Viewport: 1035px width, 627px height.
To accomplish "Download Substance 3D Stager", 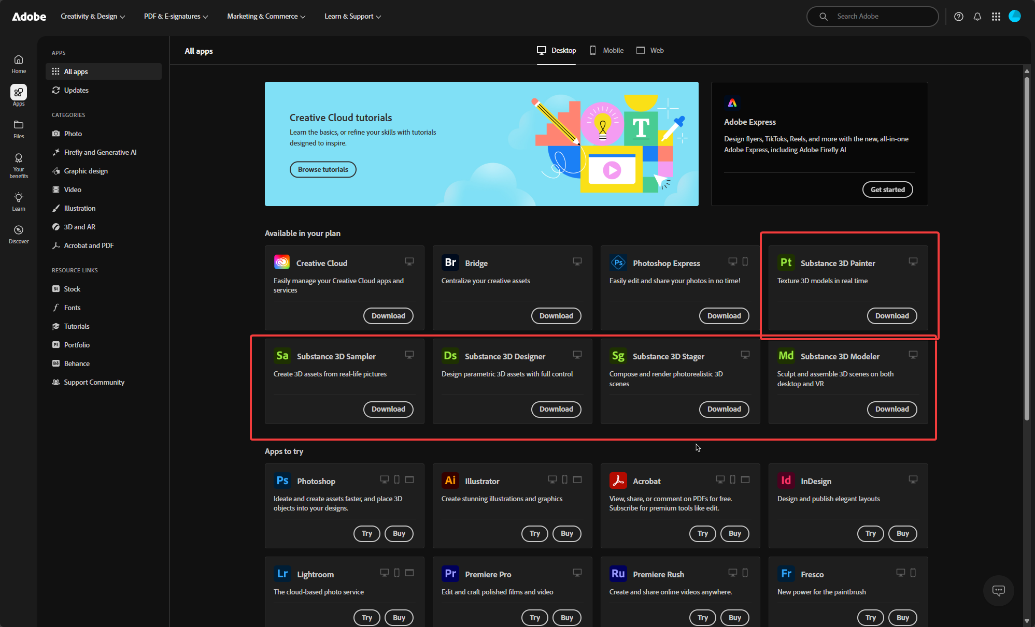I will pyautogui.click(x=724, y=409).
